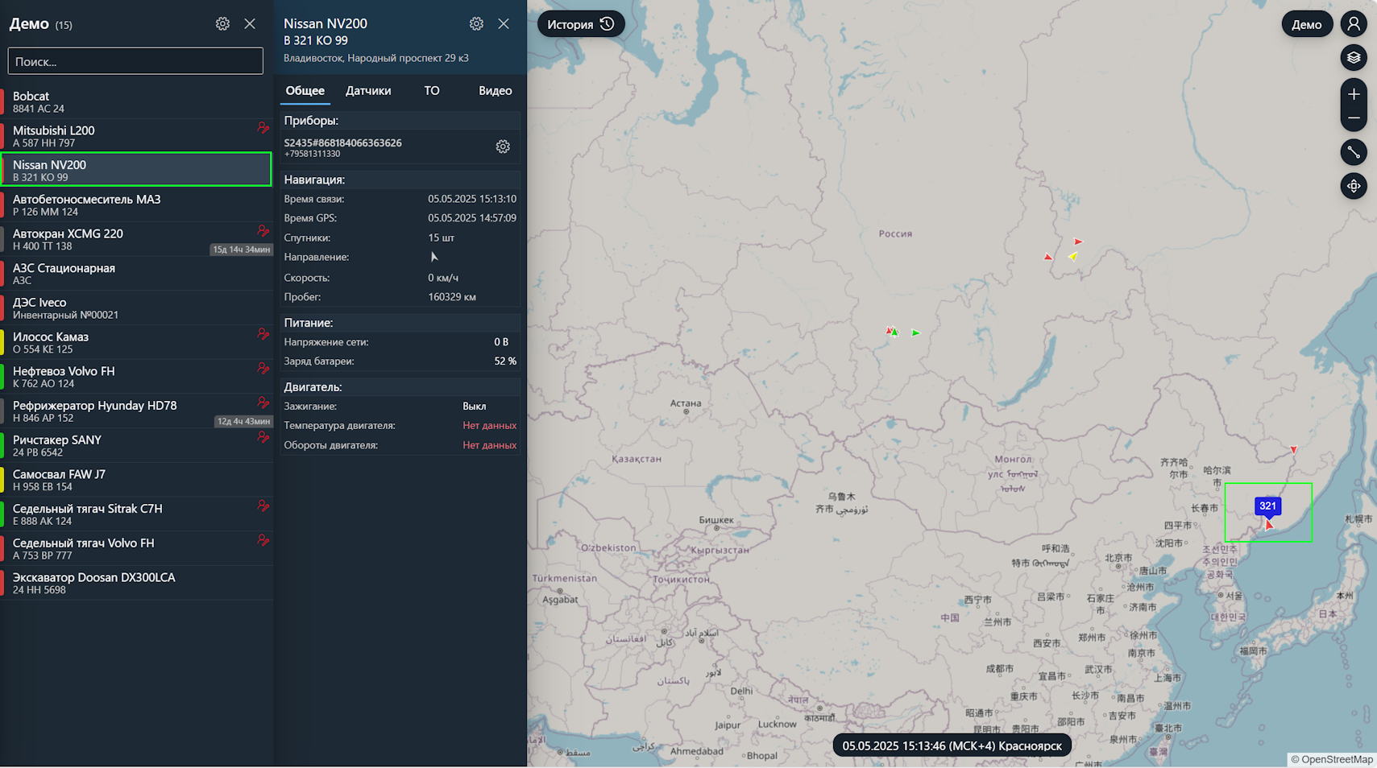Click the red driver icon on Sitrak C7H row
Viewport: 1377px width, 768px height.
click(x=263, y=506)
